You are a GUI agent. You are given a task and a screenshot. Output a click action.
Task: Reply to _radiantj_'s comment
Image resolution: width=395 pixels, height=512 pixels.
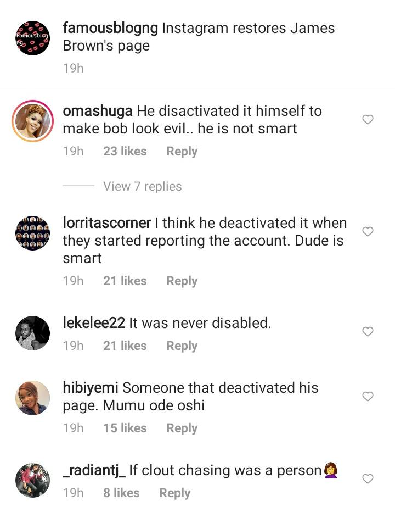pyautogui.click(x=174, y=493)
